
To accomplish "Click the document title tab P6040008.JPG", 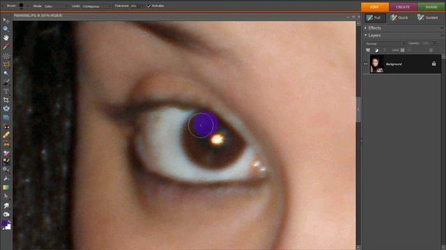I will 38,15.
